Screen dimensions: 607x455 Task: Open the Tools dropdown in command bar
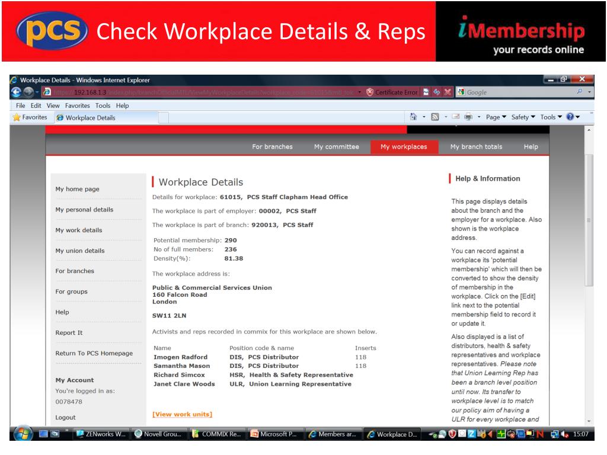[551, 117]
